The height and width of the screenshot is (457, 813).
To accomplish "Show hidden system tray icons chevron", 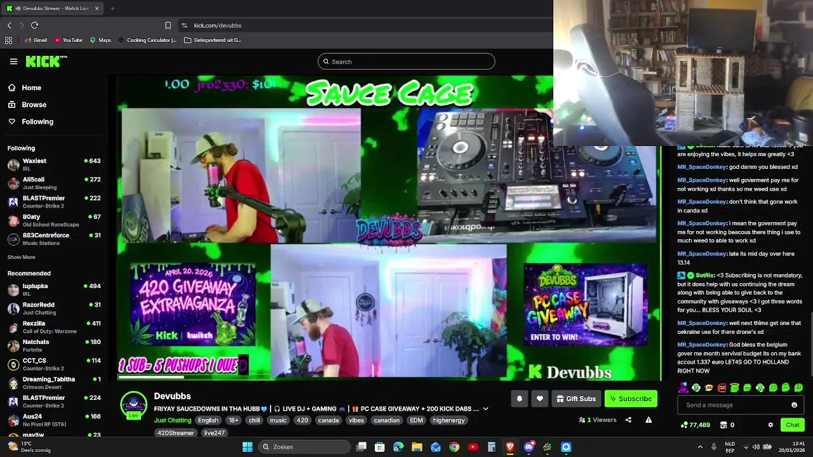I will 700,447.
